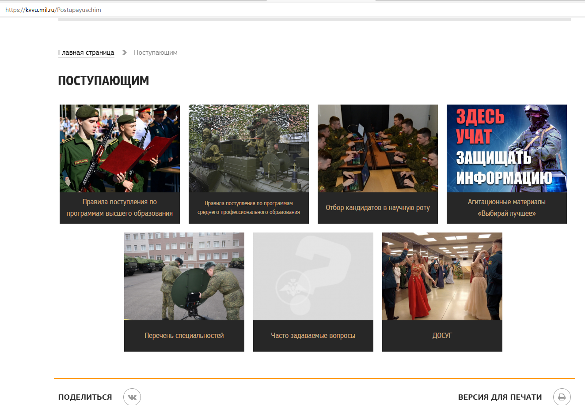Click the browser address bar URL
Screen dimensions: 585x405
coord(53,10)
